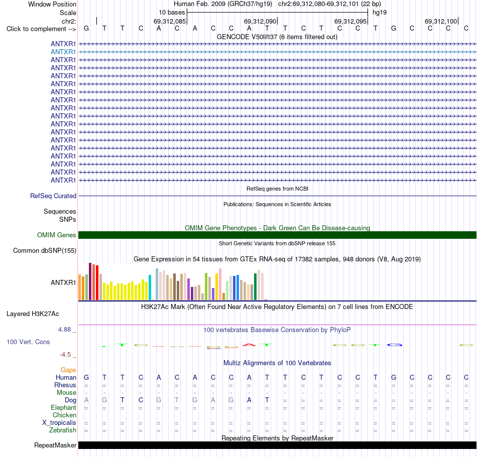
Task: Click the Common dbSNP(155) label
Action: [44, 251]
